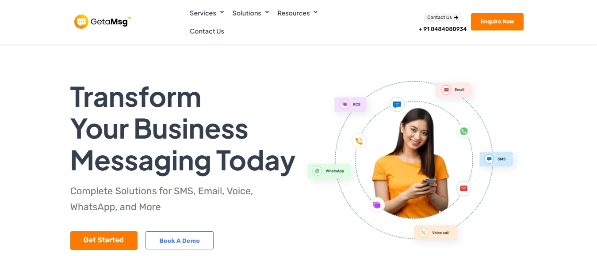Viewport: 597px width, 256px height.
Task: Expand the Services dropdown chevron
Action: pos(222,12)
